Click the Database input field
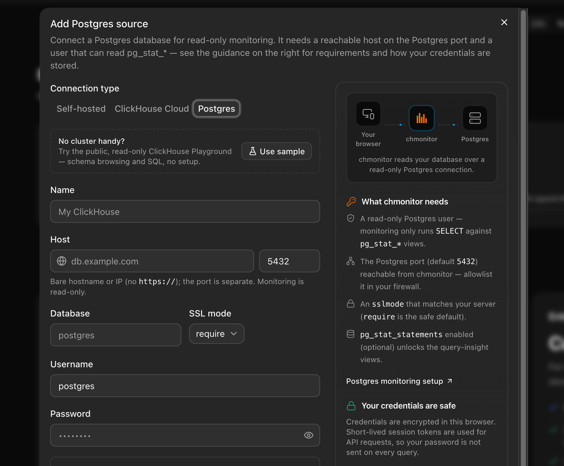 point(116,335)
